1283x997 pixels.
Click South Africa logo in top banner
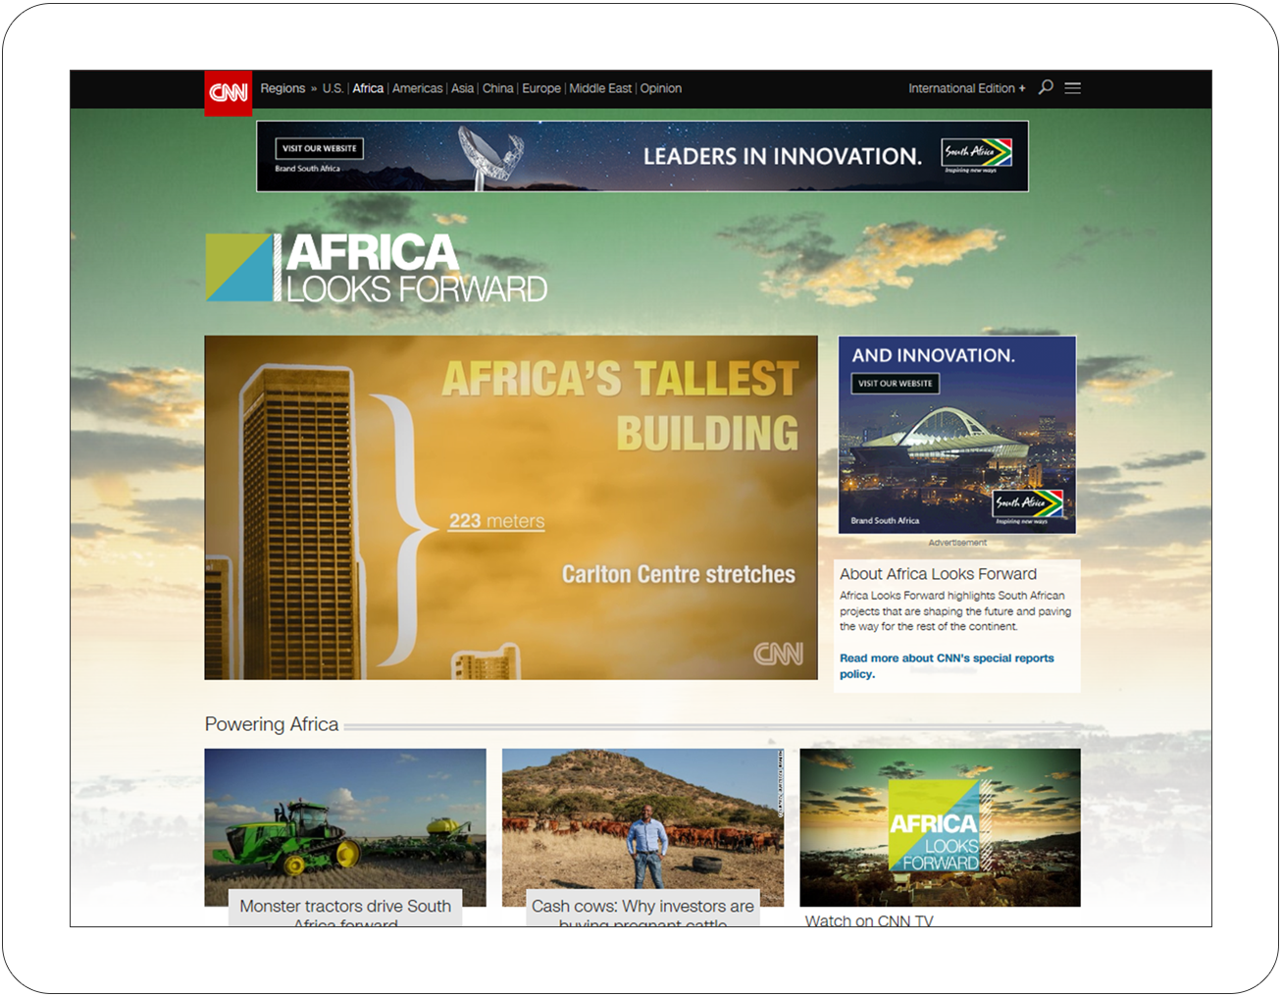977,154
